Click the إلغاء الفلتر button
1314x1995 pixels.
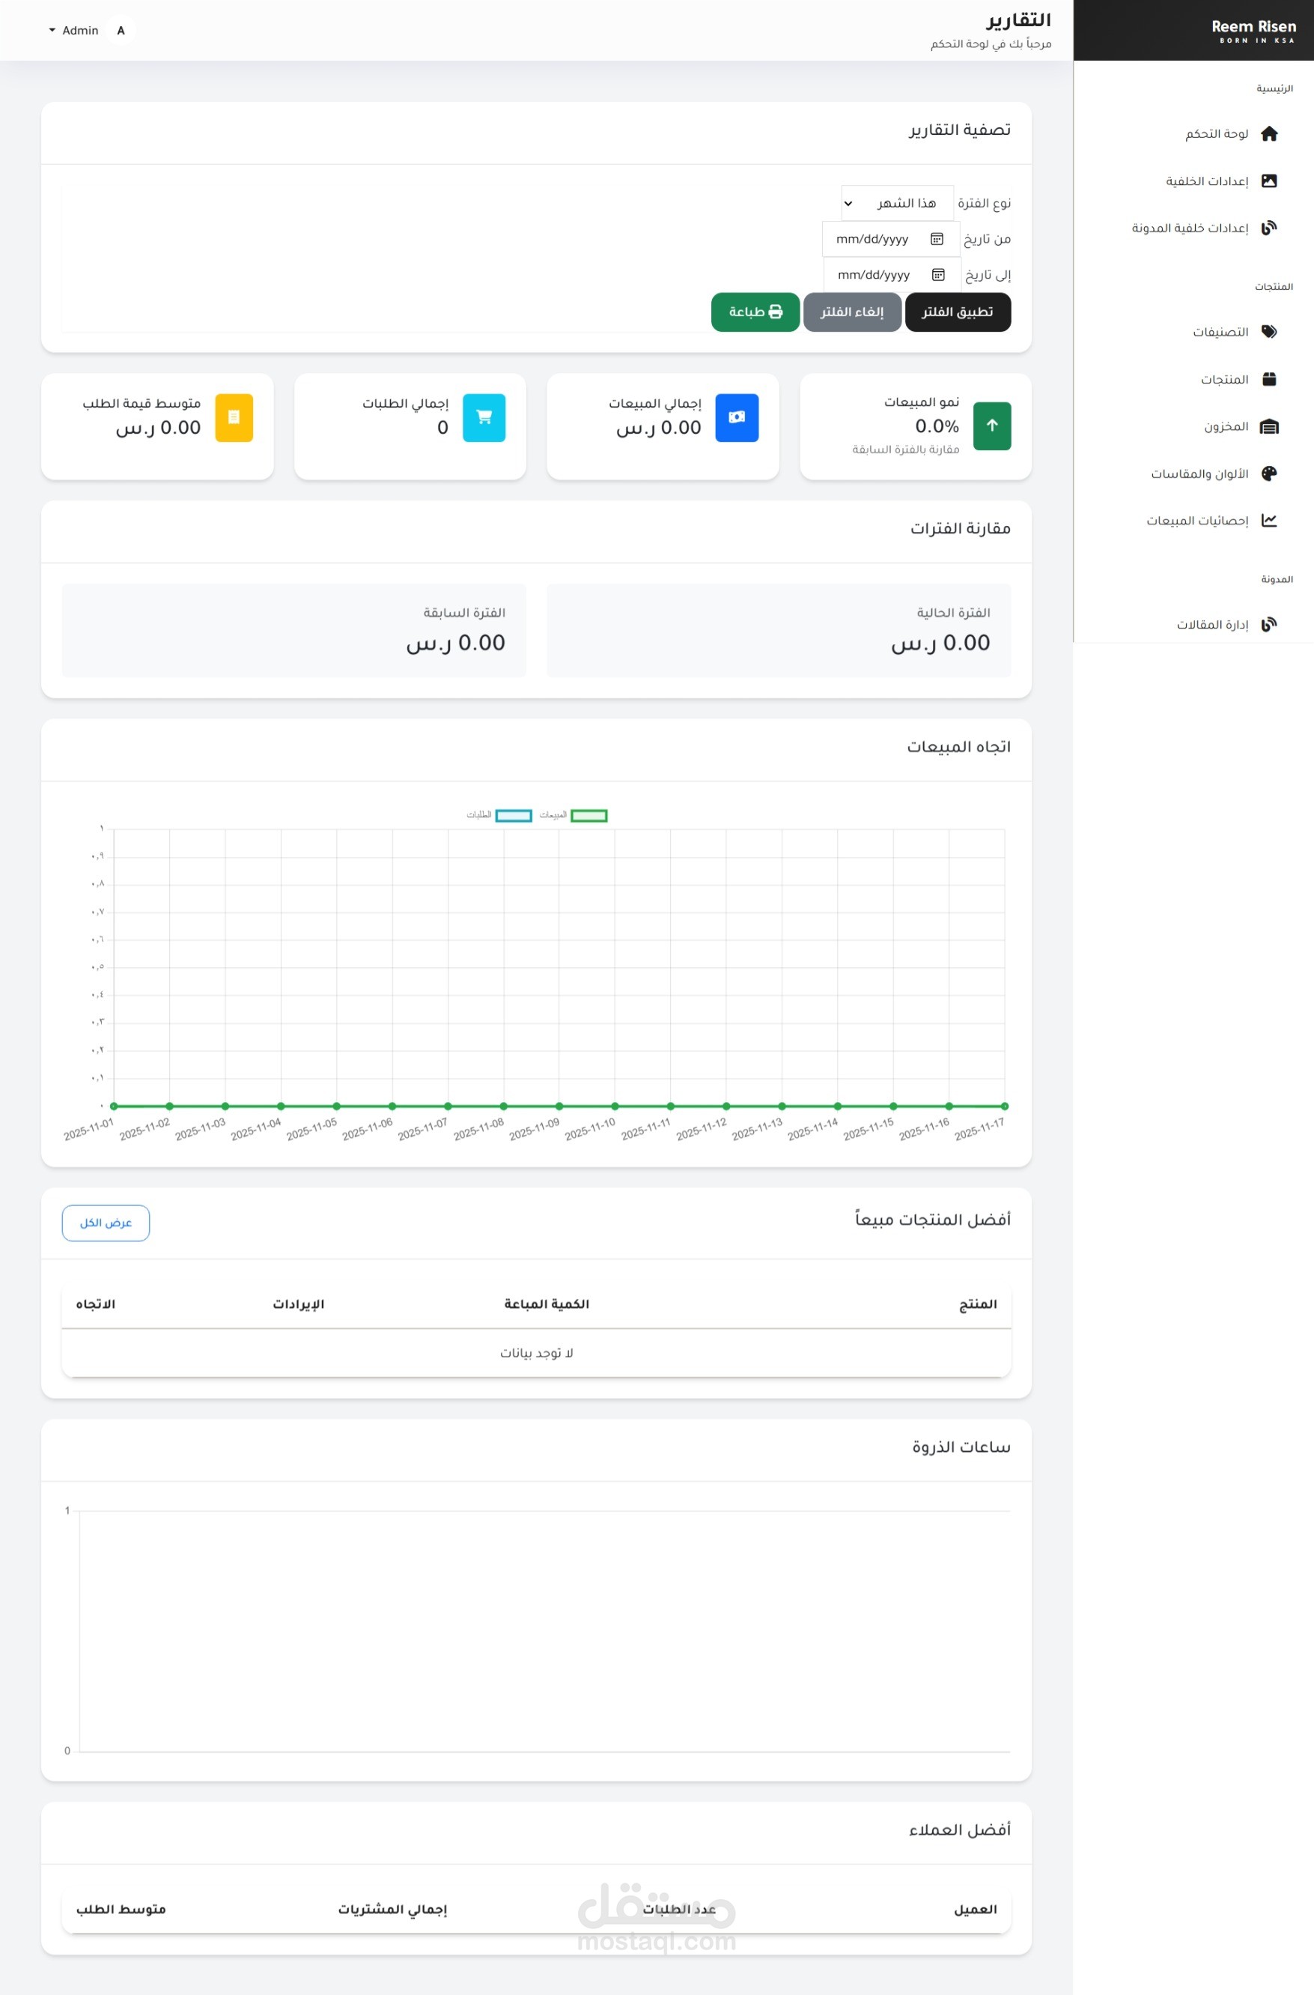click(x=852, y=312)
